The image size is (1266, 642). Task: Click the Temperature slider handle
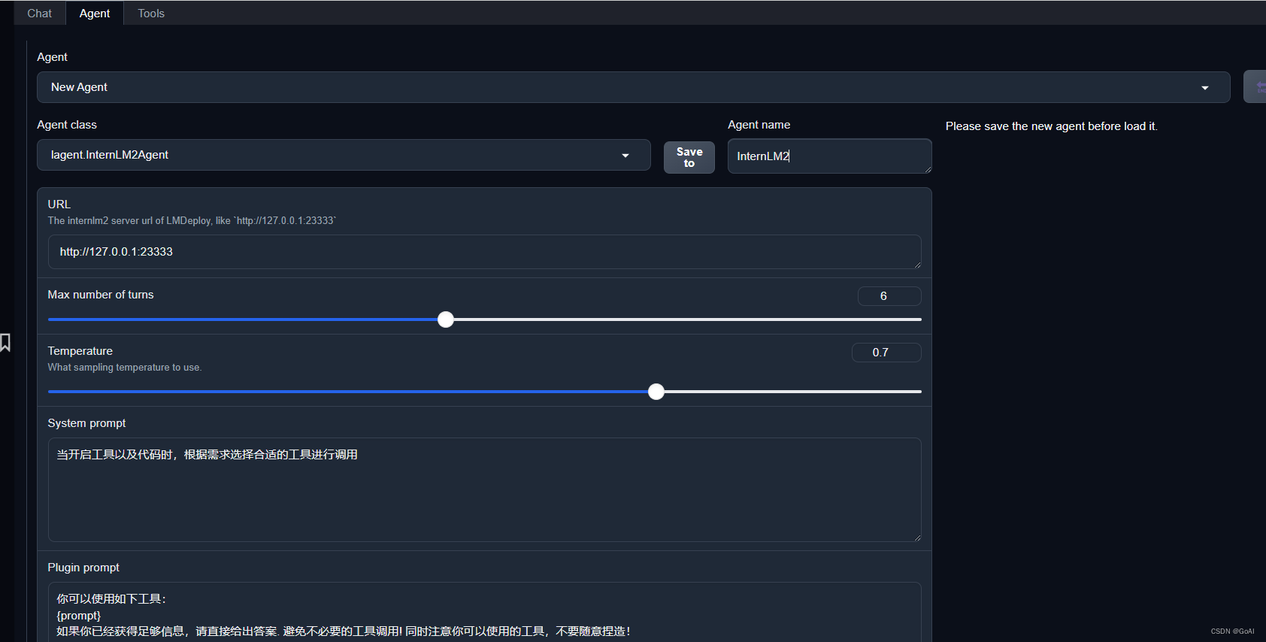(x=656, y=392)
